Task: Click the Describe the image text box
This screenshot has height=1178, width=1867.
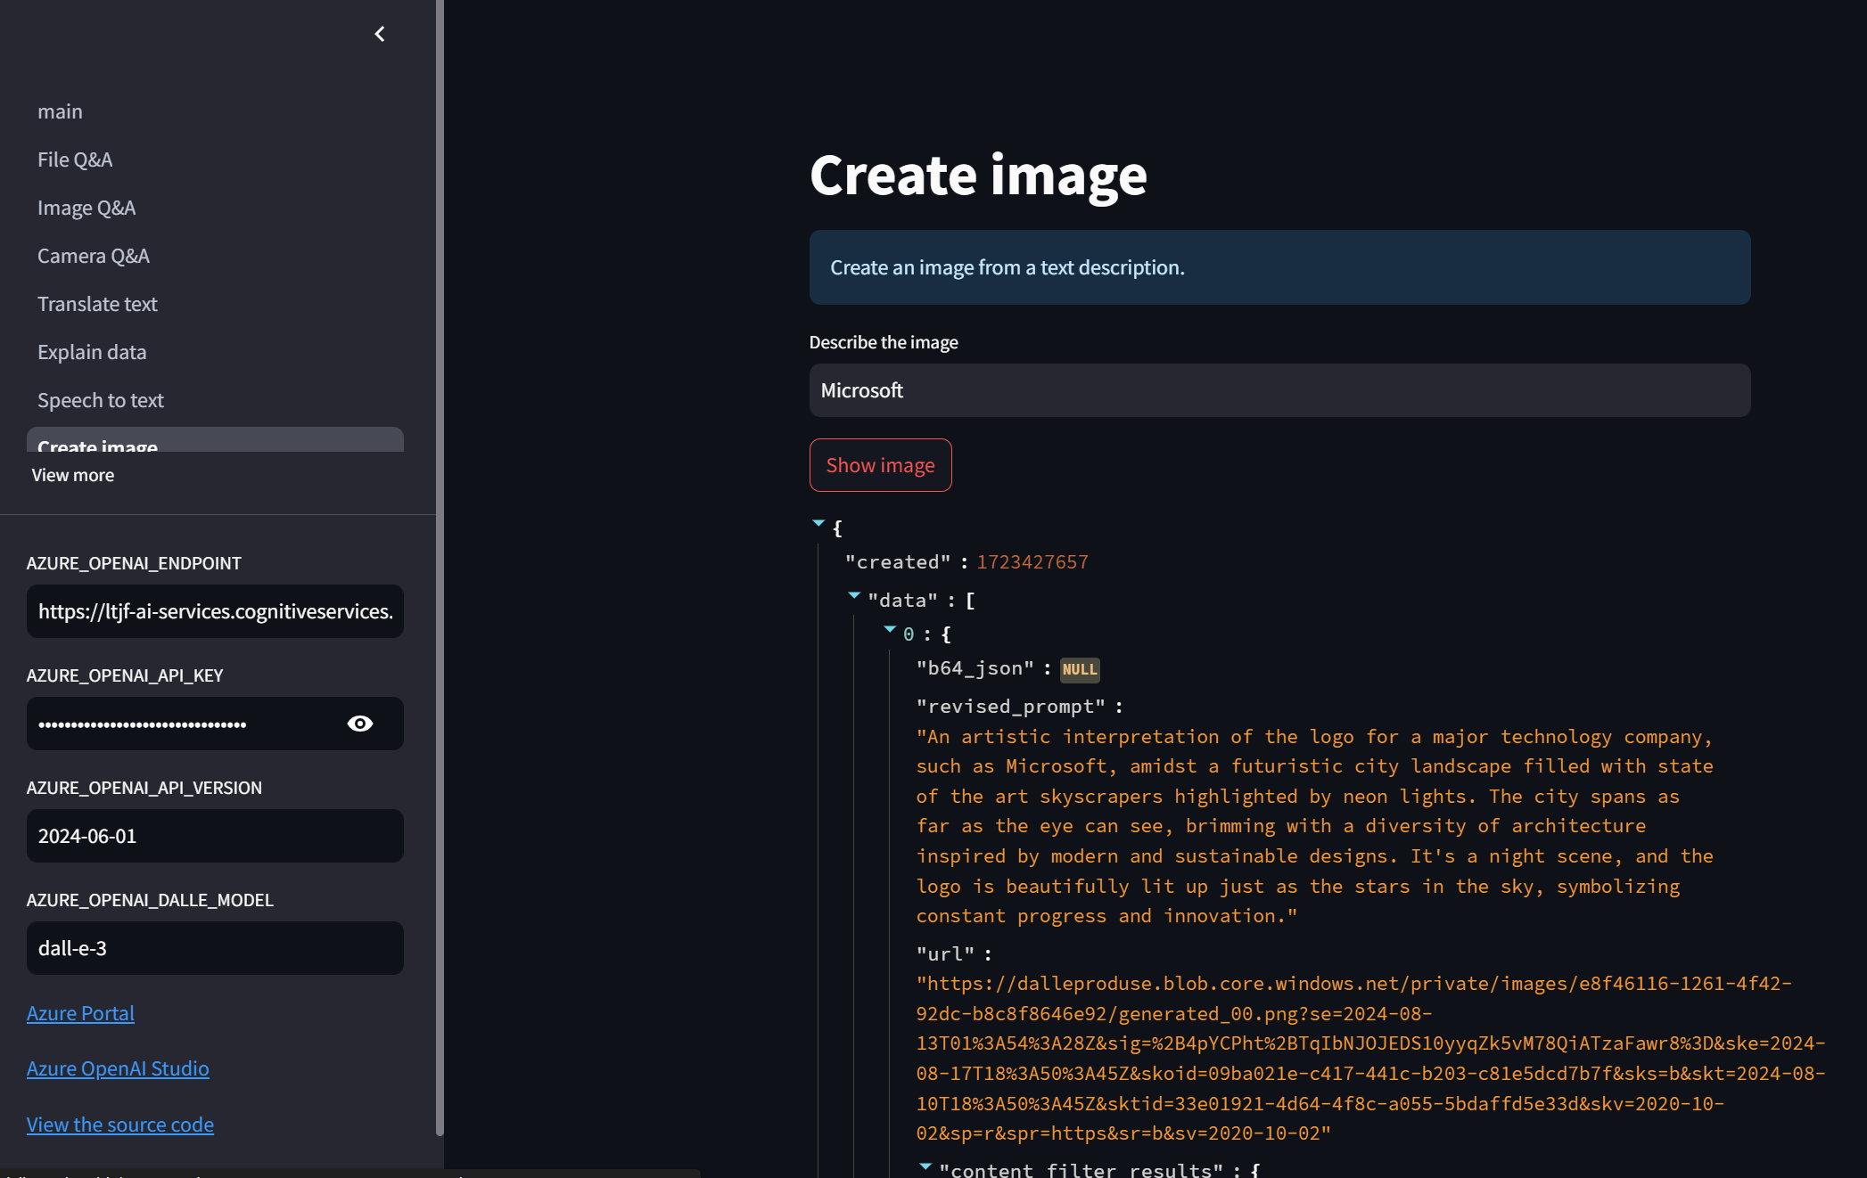Action: (1279, 390)
